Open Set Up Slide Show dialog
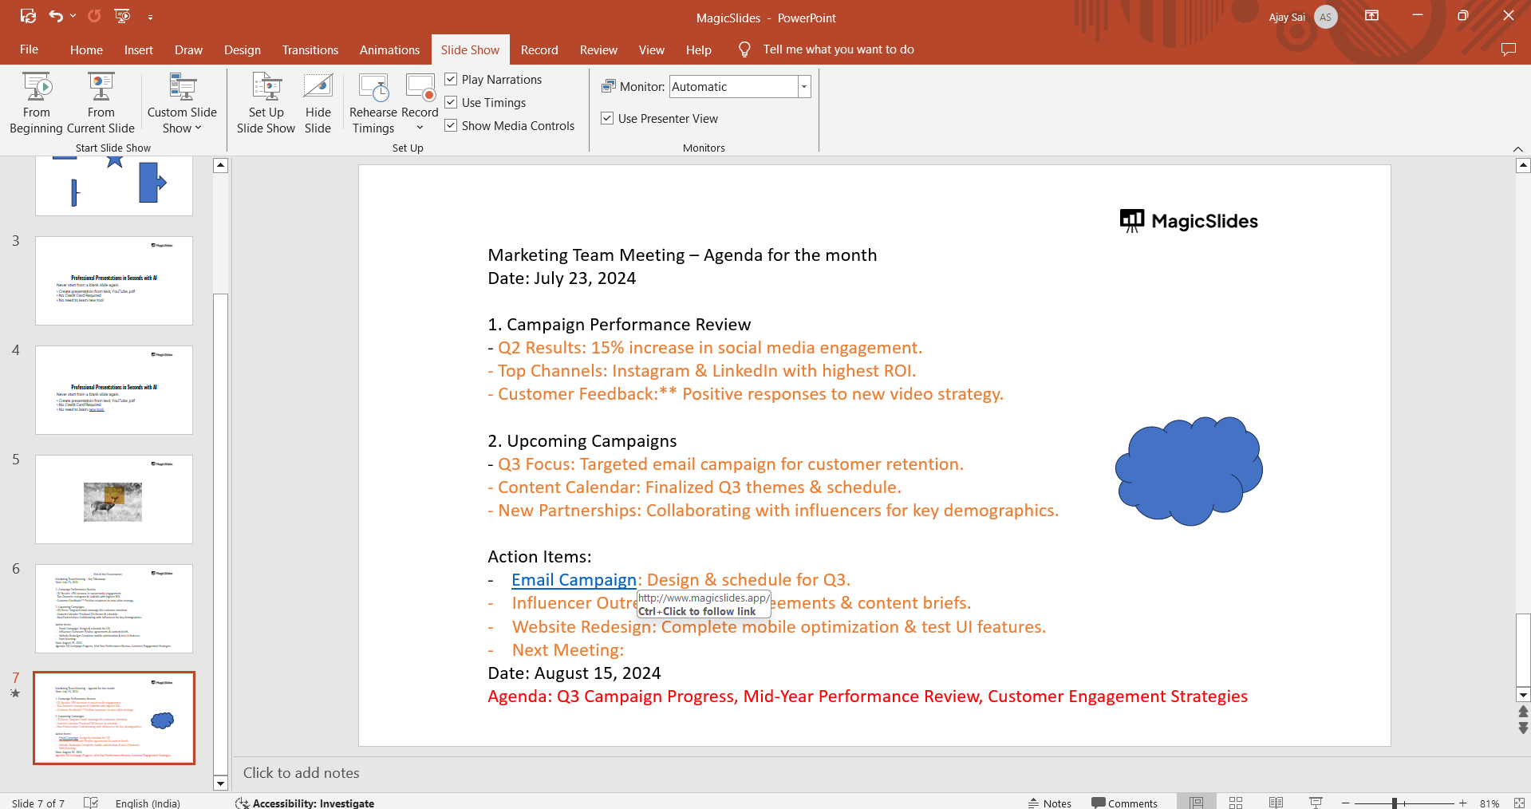1531x809 pixels. pyautogui.click(x=266, y=103)
